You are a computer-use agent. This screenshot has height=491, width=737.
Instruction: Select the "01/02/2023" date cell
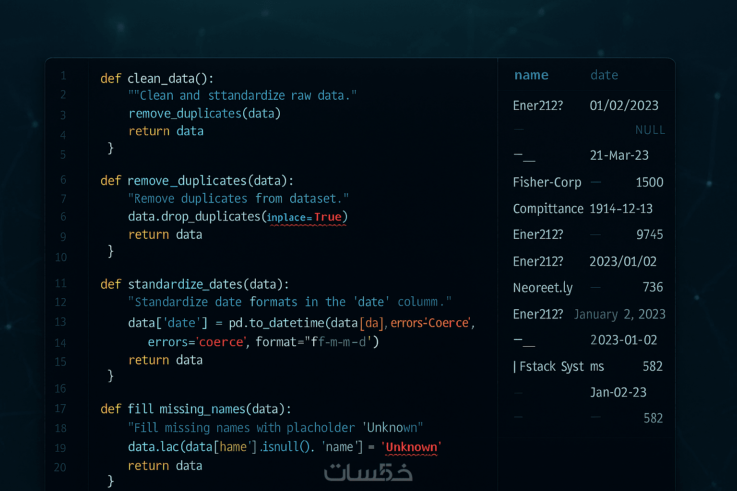(624, 105)
